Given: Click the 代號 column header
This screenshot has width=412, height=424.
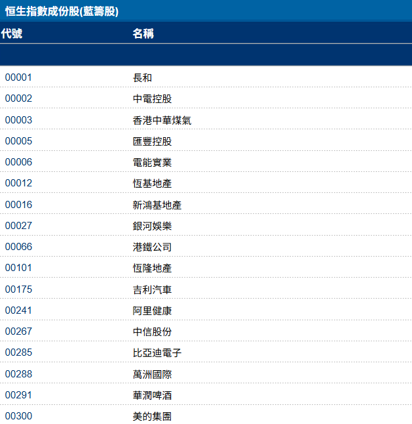Looking at the screenshot, I should pyautogui.click(x=12, y=33).
